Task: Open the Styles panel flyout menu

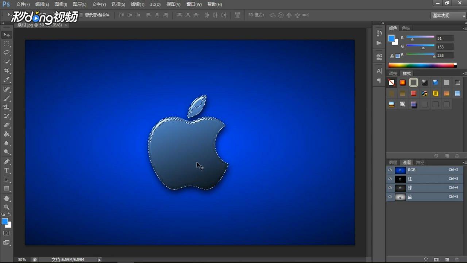Action: click(464, 73)
